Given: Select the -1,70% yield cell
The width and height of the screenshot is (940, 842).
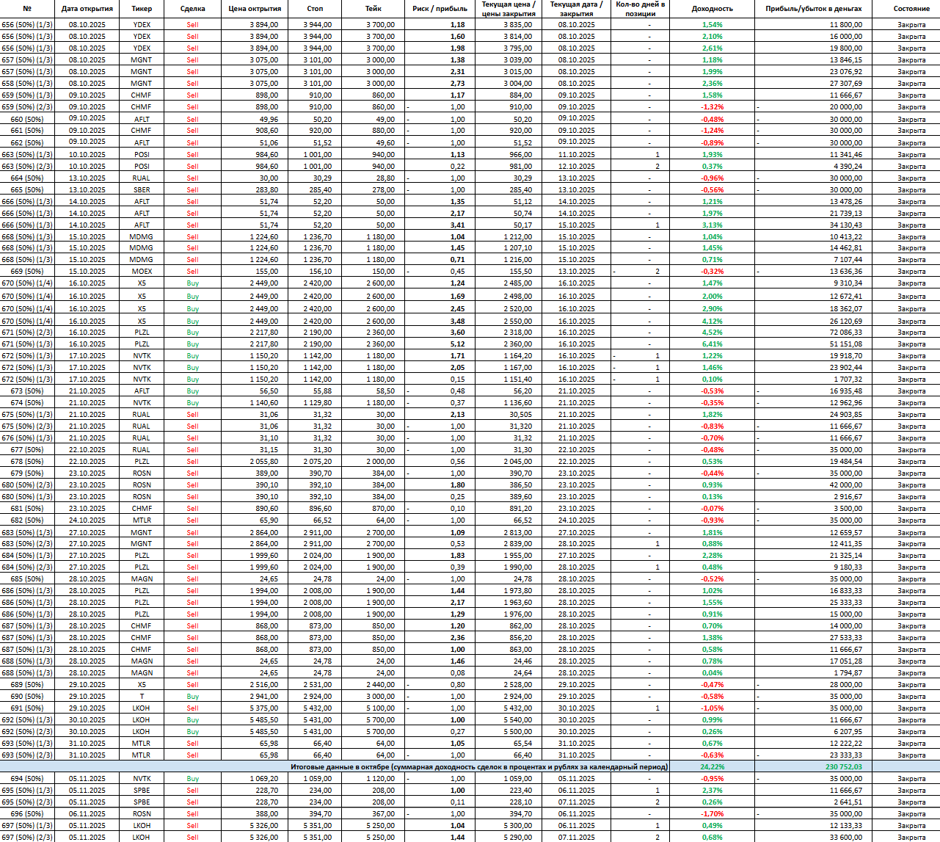Looking at the screenshot, I should 712,814.
